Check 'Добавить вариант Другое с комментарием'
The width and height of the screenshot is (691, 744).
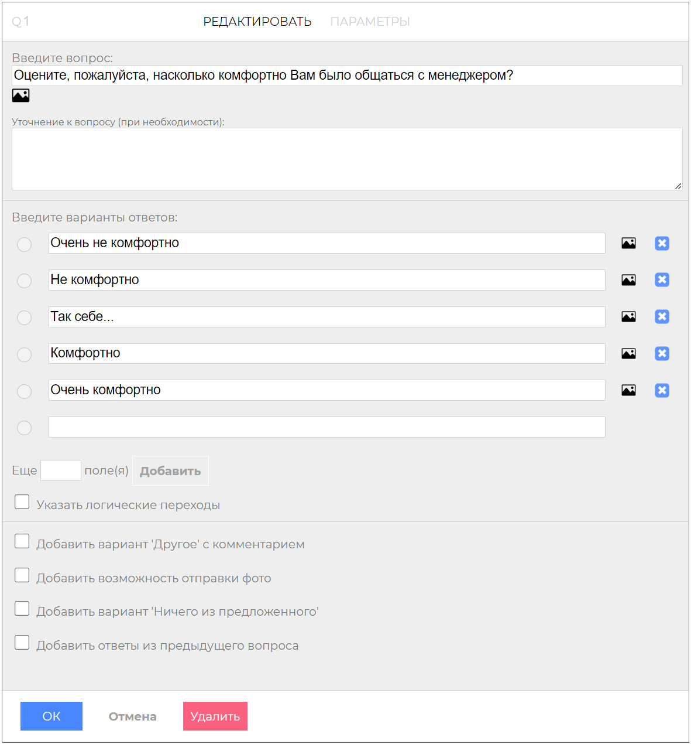click(x=22, y=541)
